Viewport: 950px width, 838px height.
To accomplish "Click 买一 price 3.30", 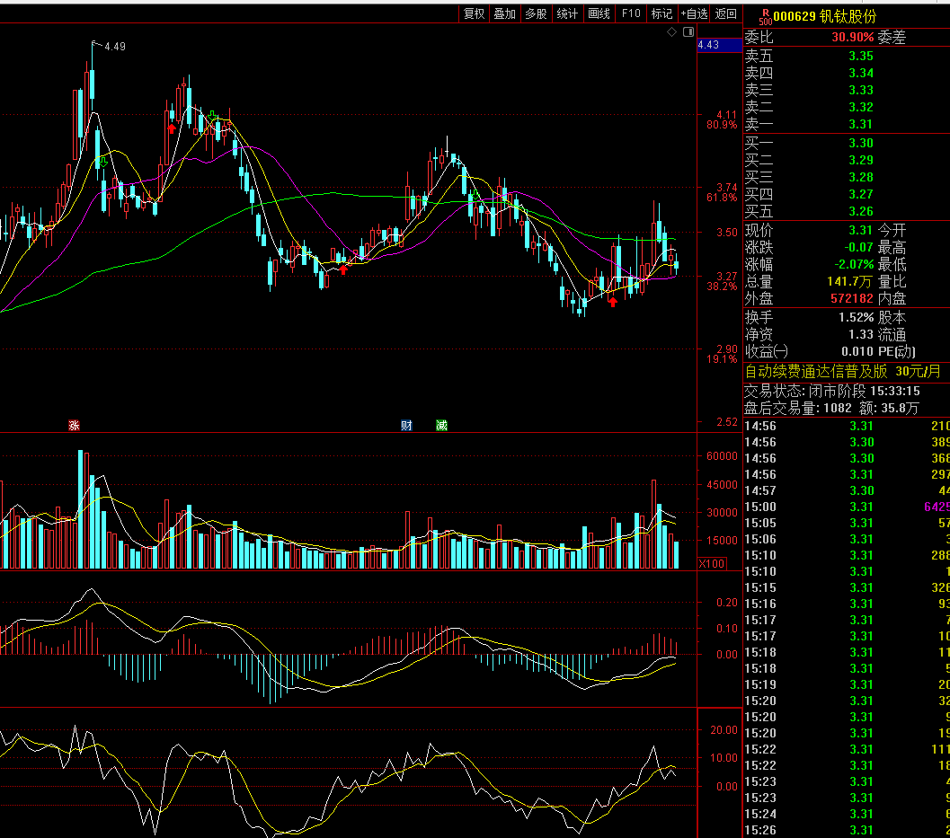I will tap(860, 143).
